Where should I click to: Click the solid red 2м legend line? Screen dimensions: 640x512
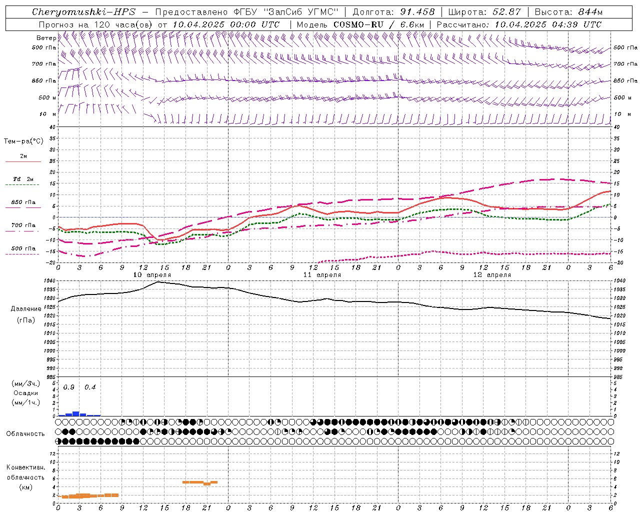point(23,162)
